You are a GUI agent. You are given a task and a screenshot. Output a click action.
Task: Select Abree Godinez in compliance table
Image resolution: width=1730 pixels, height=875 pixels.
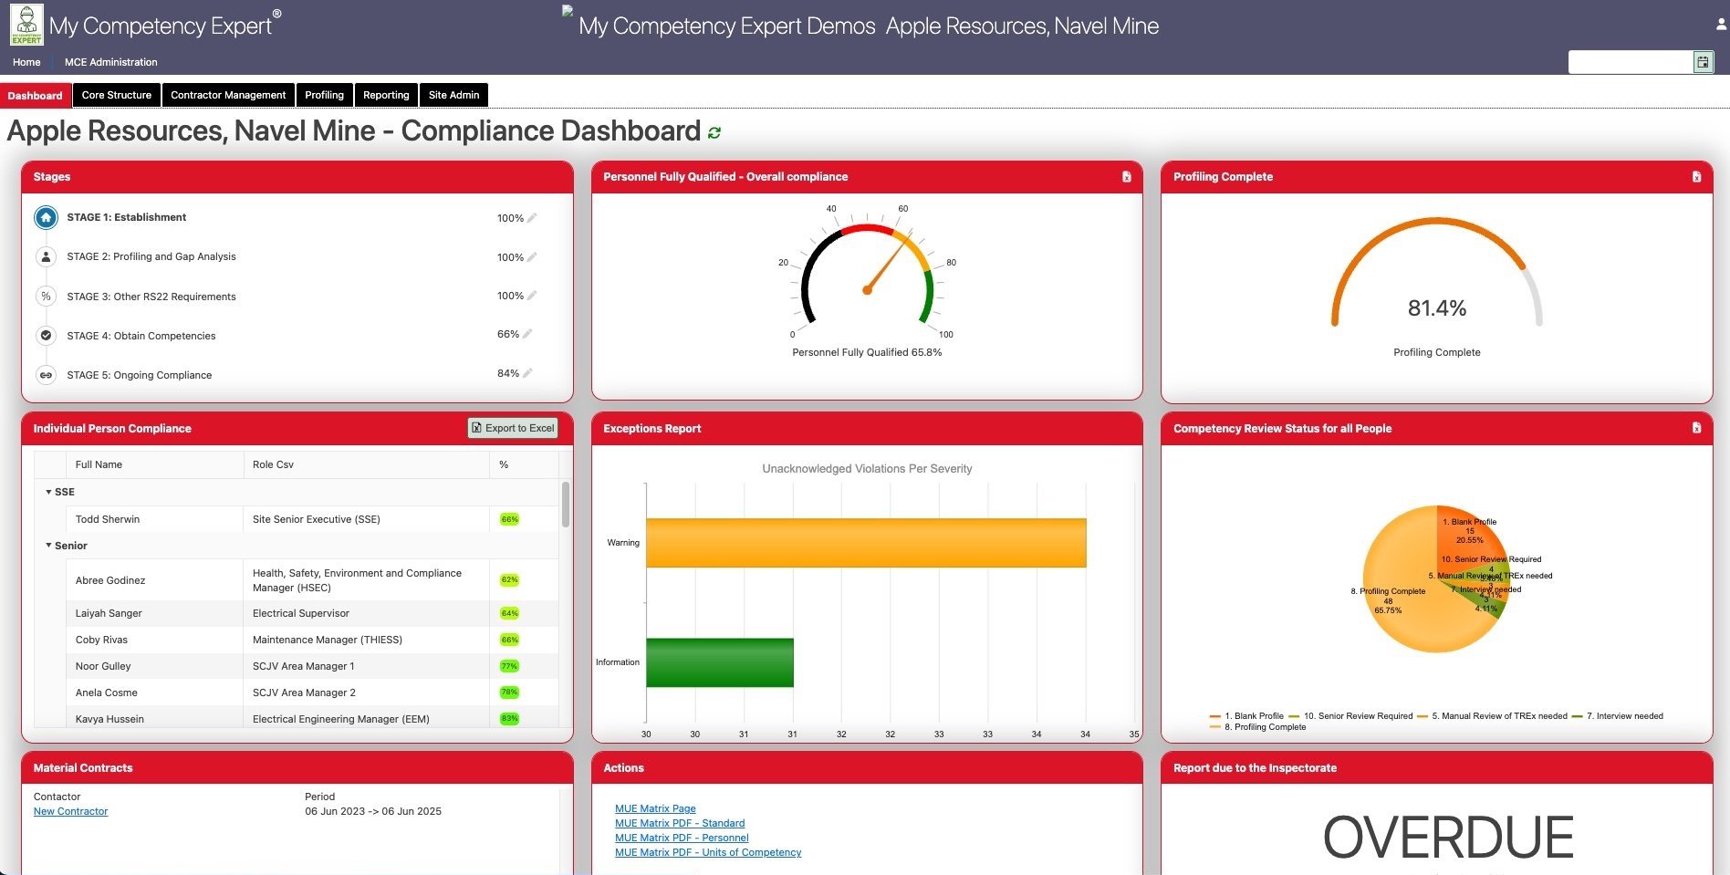[x=110, y=580]
